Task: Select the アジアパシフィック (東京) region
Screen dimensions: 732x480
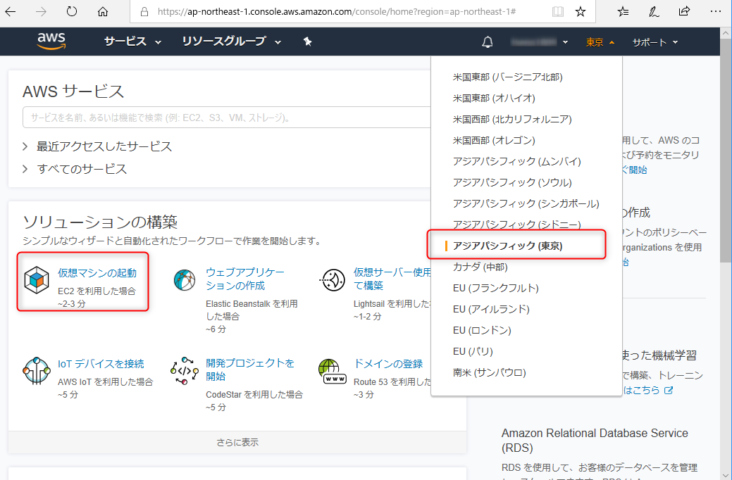Action: (516, 244)
